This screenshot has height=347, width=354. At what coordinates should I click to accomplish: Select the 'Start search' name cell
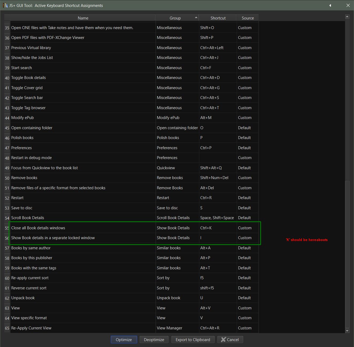point(83,68)
